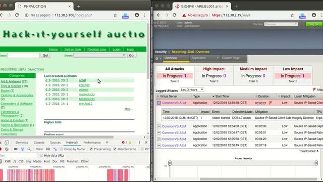Click right handle of Recent Attacks range slider
Screen dimensions: 323x182
pos(316,163)
